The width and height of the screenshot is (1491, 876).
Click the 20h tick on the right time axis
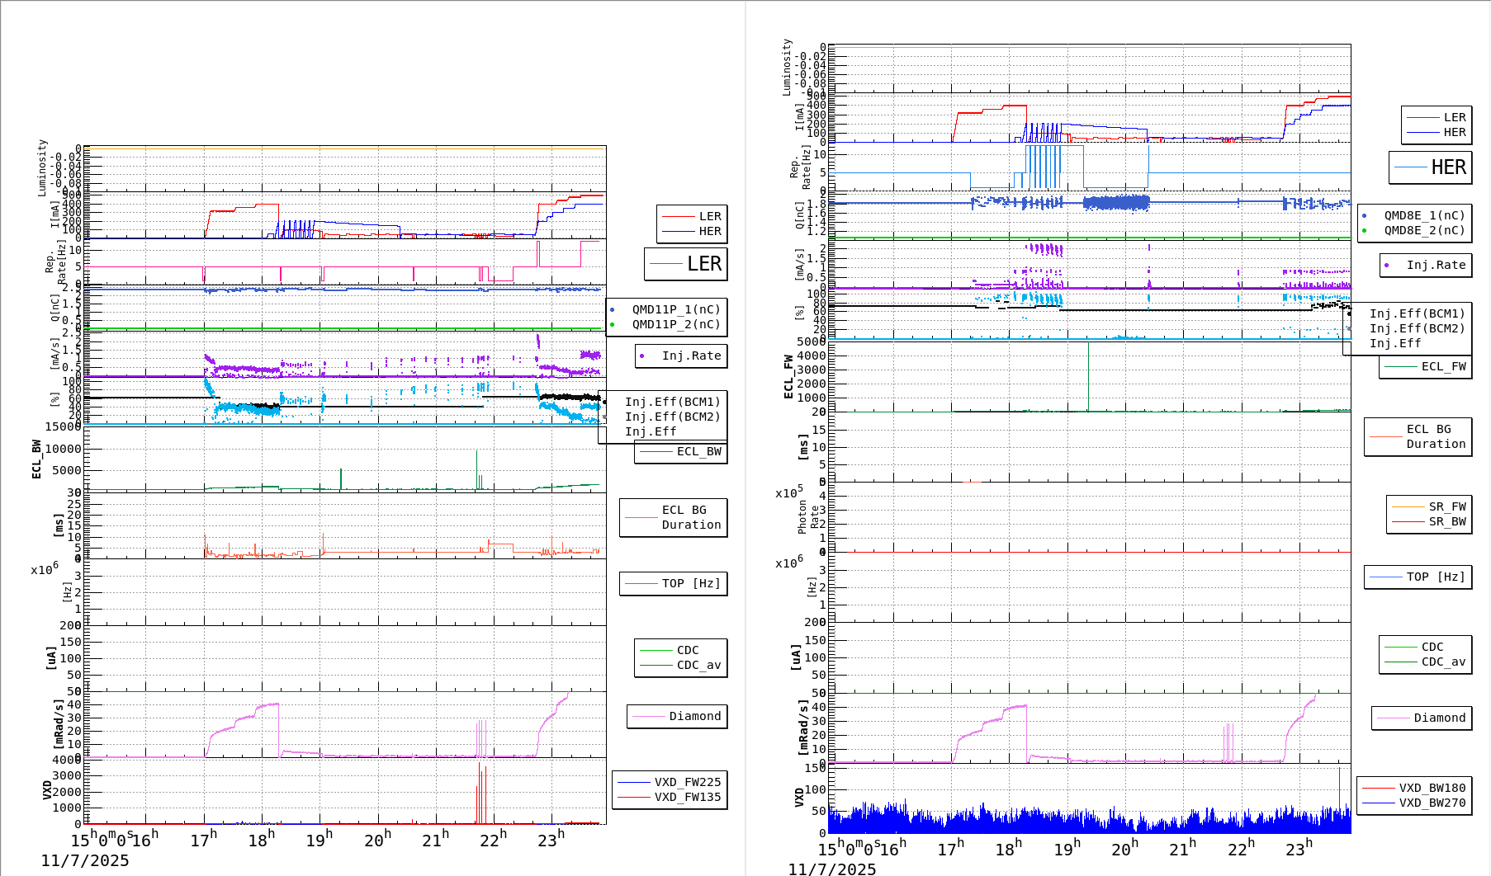[1124, 849]
